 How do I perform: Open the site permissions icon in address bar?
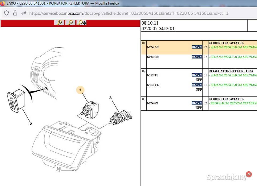coord(24,13)
